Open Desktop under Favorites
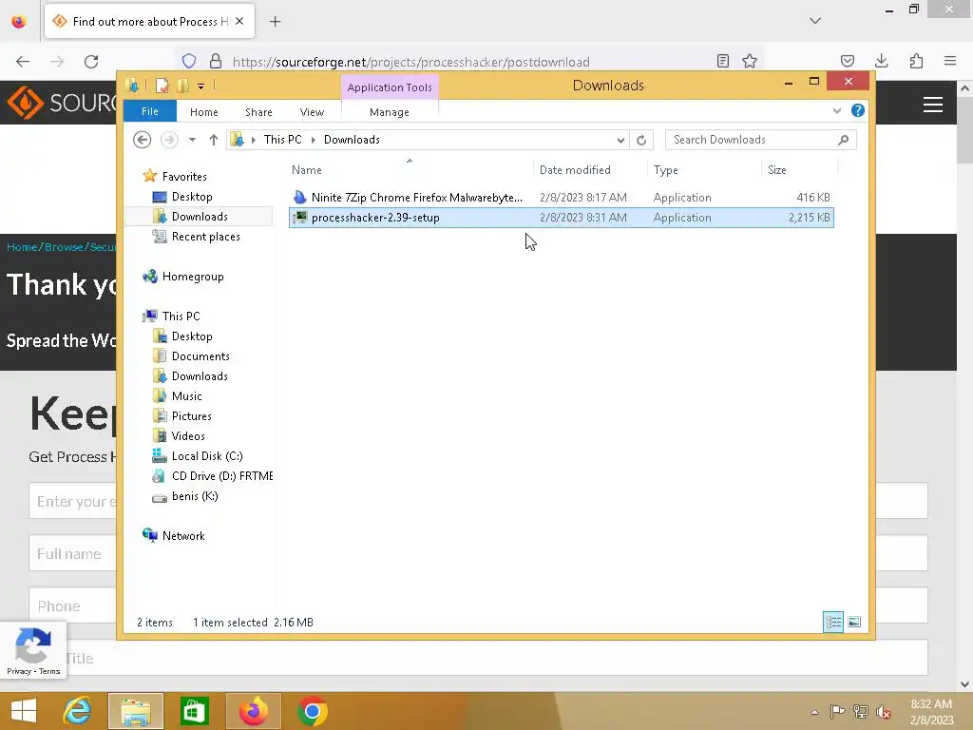 point(192,196)
